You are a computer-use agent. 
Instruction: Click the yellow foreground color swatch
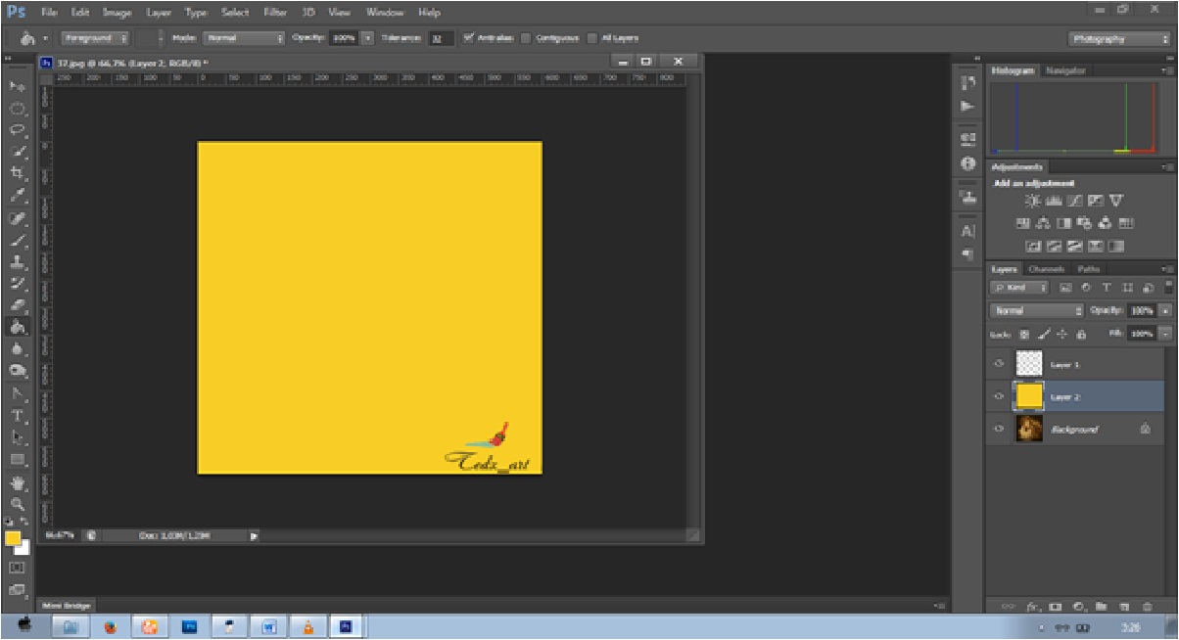pos(13,538)
